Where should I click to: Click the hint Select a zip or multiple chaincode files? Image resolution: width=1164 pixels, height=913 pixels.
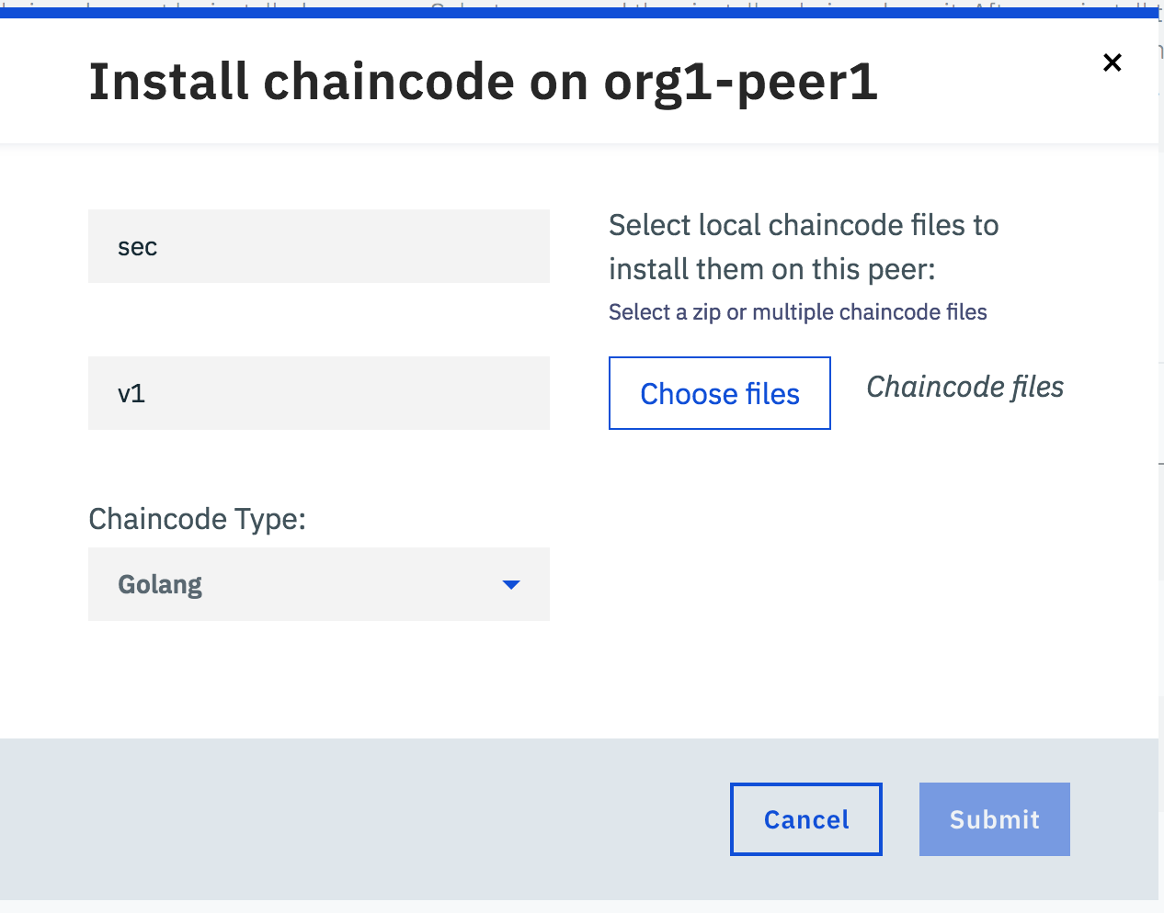point(797,312)
